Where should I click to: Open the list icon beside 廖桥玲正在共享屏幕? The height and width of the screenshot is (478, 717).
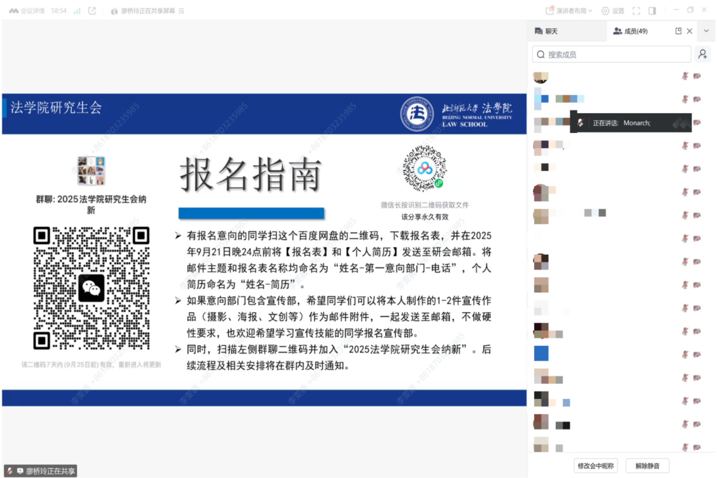point(181,11)
